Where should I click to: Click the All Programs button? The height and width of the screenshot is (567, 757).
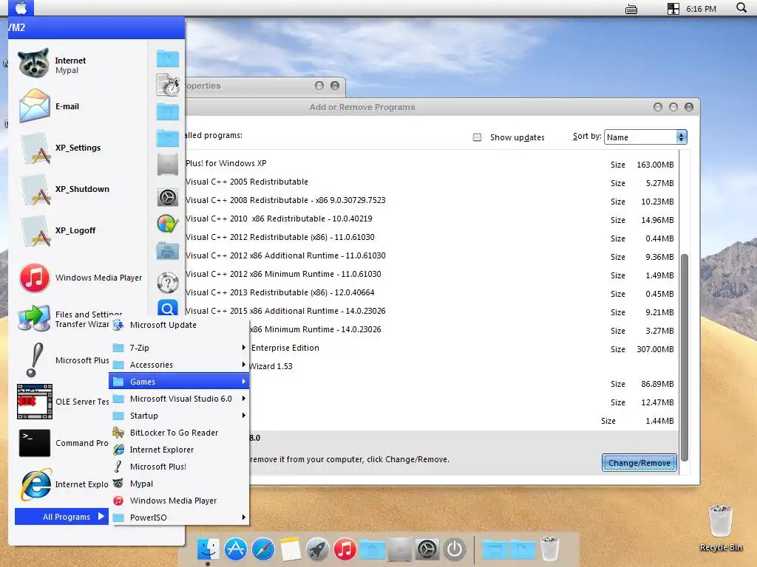pos(62,516)
